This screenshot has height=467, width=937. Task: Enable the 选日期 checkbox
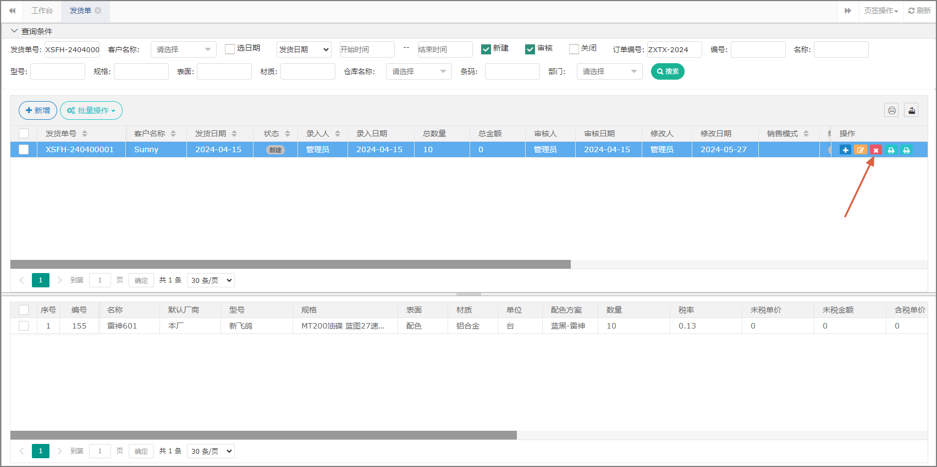[230, 49]
